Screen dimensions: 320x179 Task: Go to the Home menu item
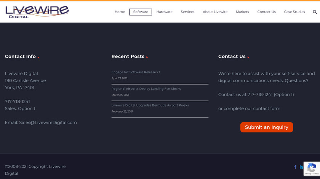[120, 12]
